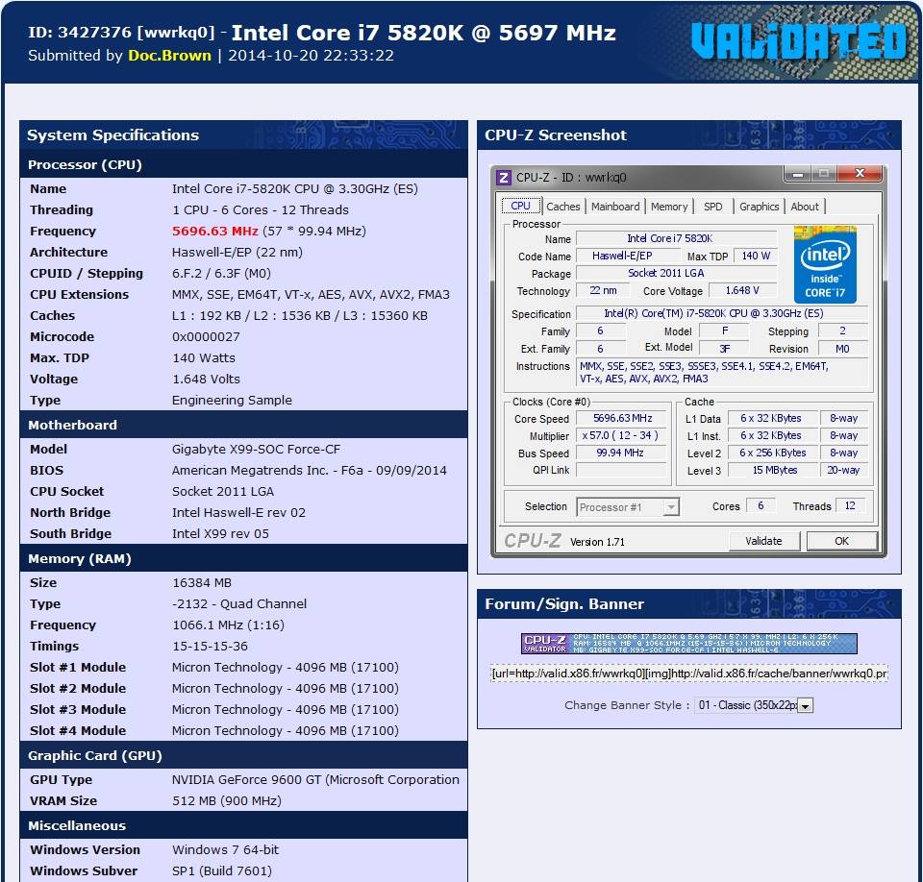Minimize the CPU-Z window
The image size is (923, 882).
click(798, 174)
